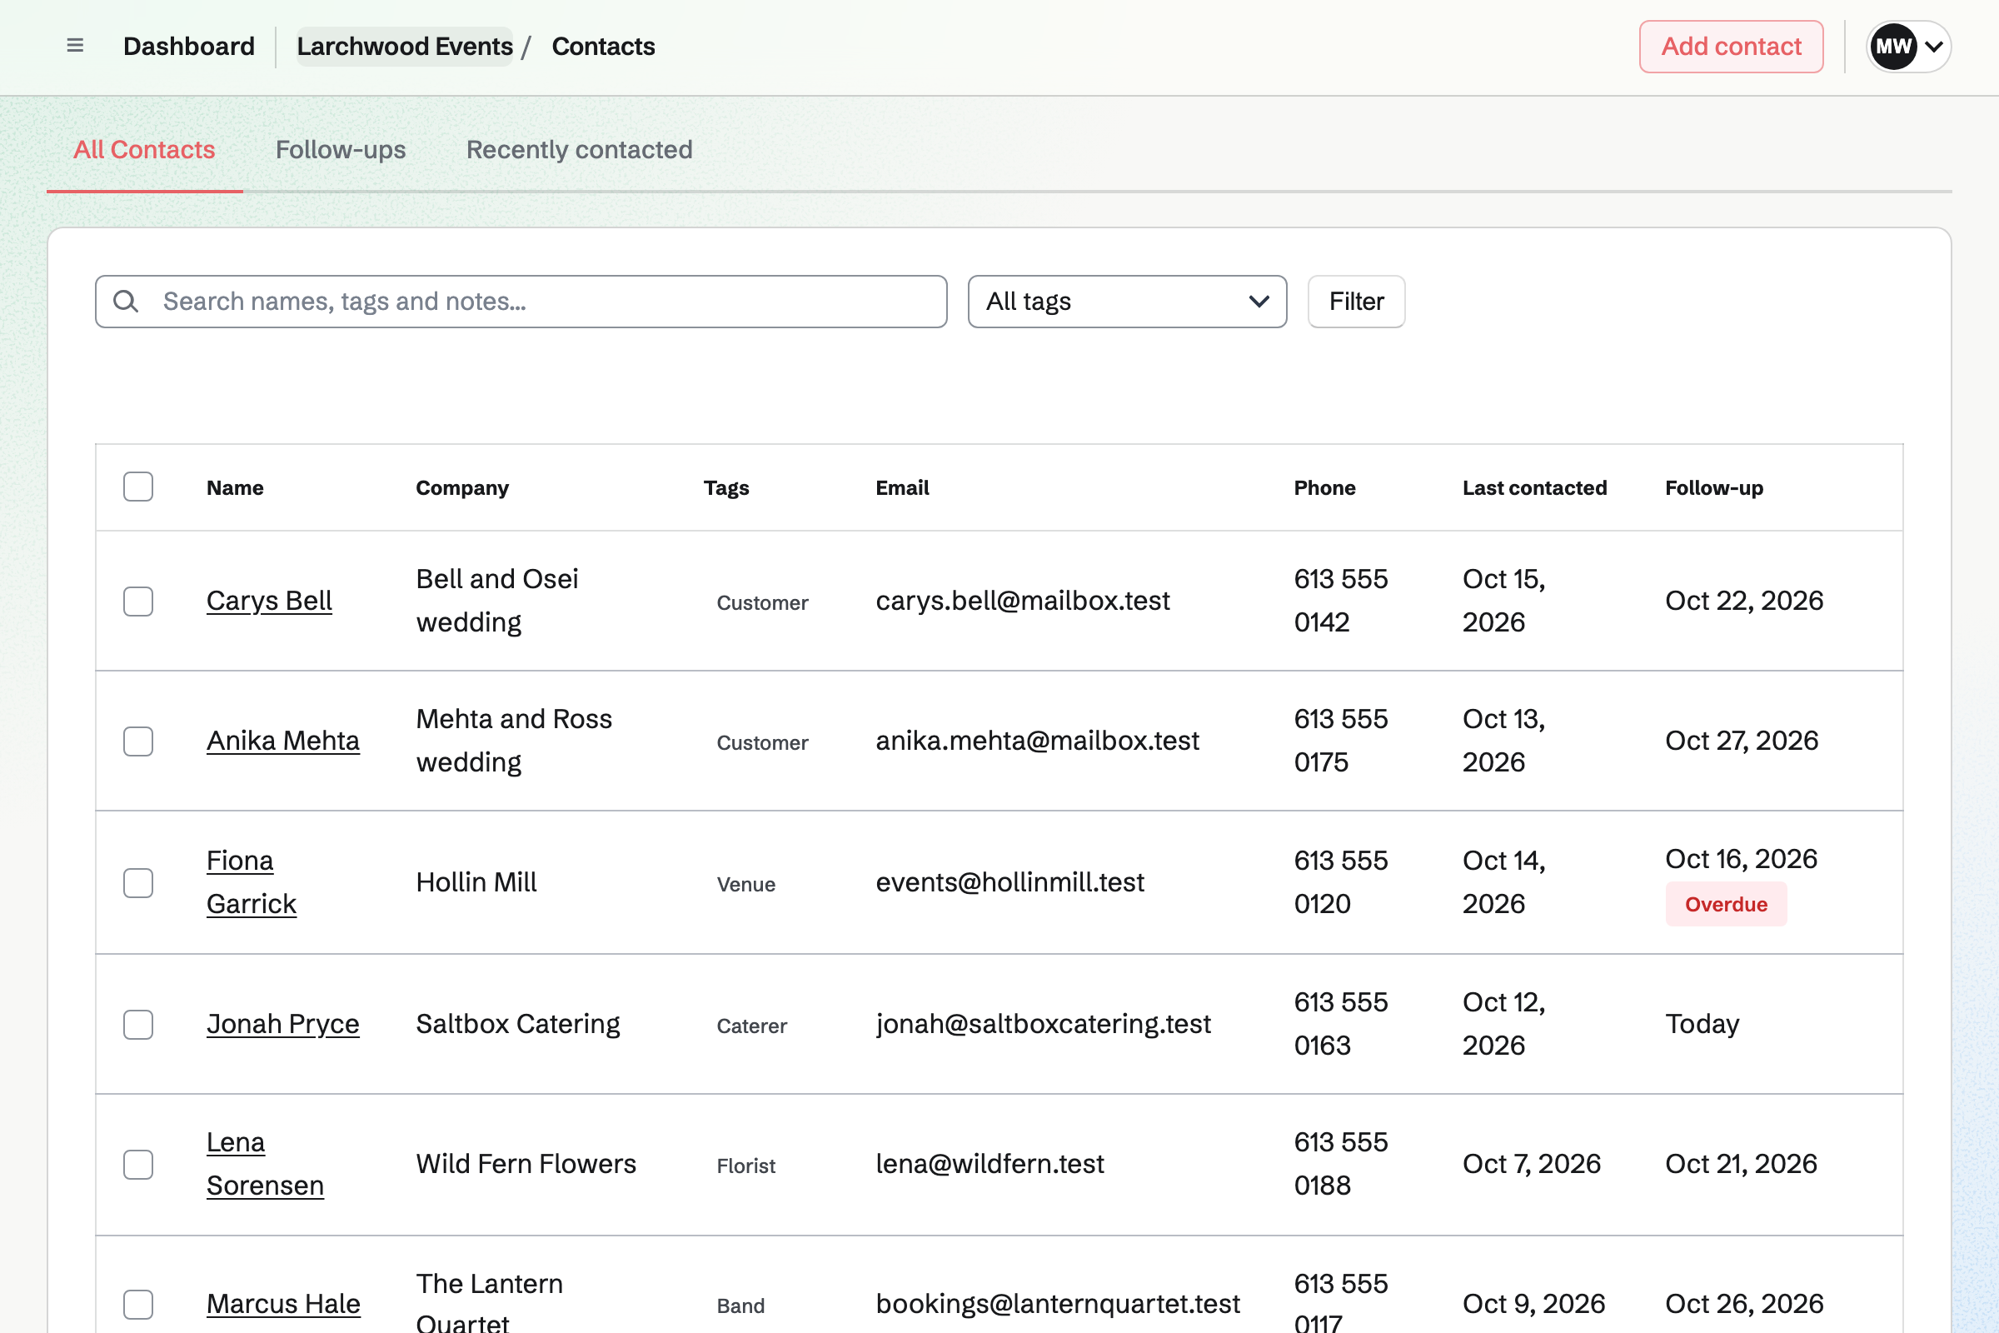Select Lena Sorensen's row checkbox
The height and width of the screenshot is (1333, 1999).
[x=137, y=1165]
